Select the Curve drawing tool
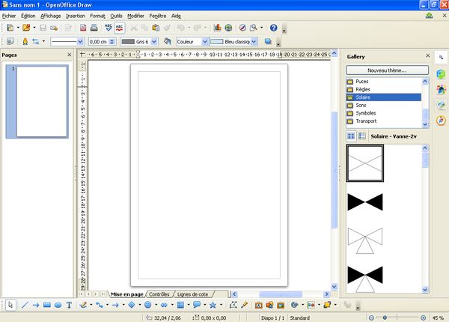449x322 pixels. click(83, 305)
